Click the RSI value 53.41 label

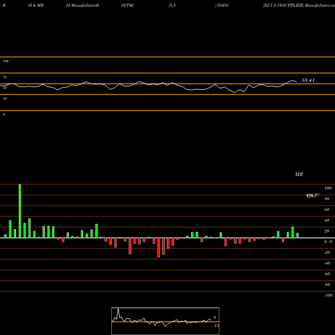click(x=308, y=80)
